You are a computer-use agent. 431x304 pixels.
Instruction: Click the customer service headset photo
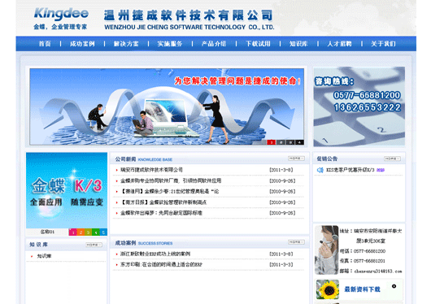pos(327,250)
